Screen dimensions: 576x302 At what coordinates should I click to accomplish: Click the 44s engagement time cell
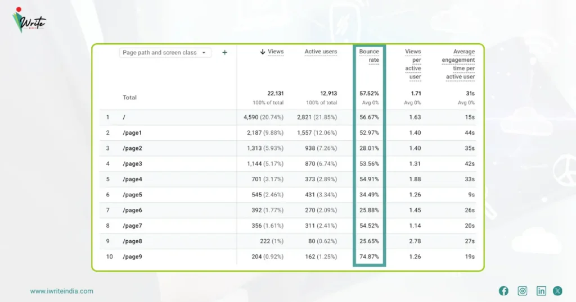pyautogui.click(x=470, y=132)
